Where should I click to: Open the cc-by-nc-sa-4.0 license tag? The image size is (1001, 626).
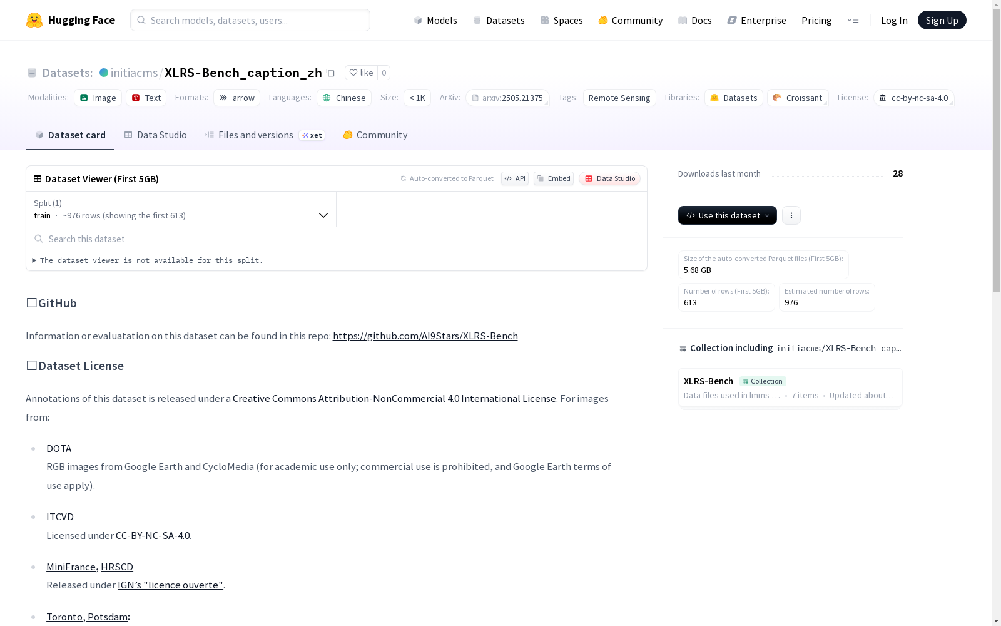913,98
